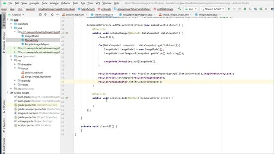Select gradle-wrapper.properties file
The width and height of the screenshot is (274, 154).
(37, 109)
